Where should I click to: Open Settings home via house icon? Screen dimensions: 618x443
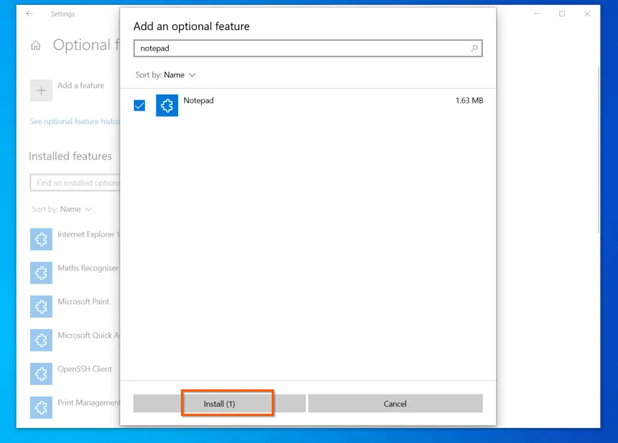[x=36, y=46]
